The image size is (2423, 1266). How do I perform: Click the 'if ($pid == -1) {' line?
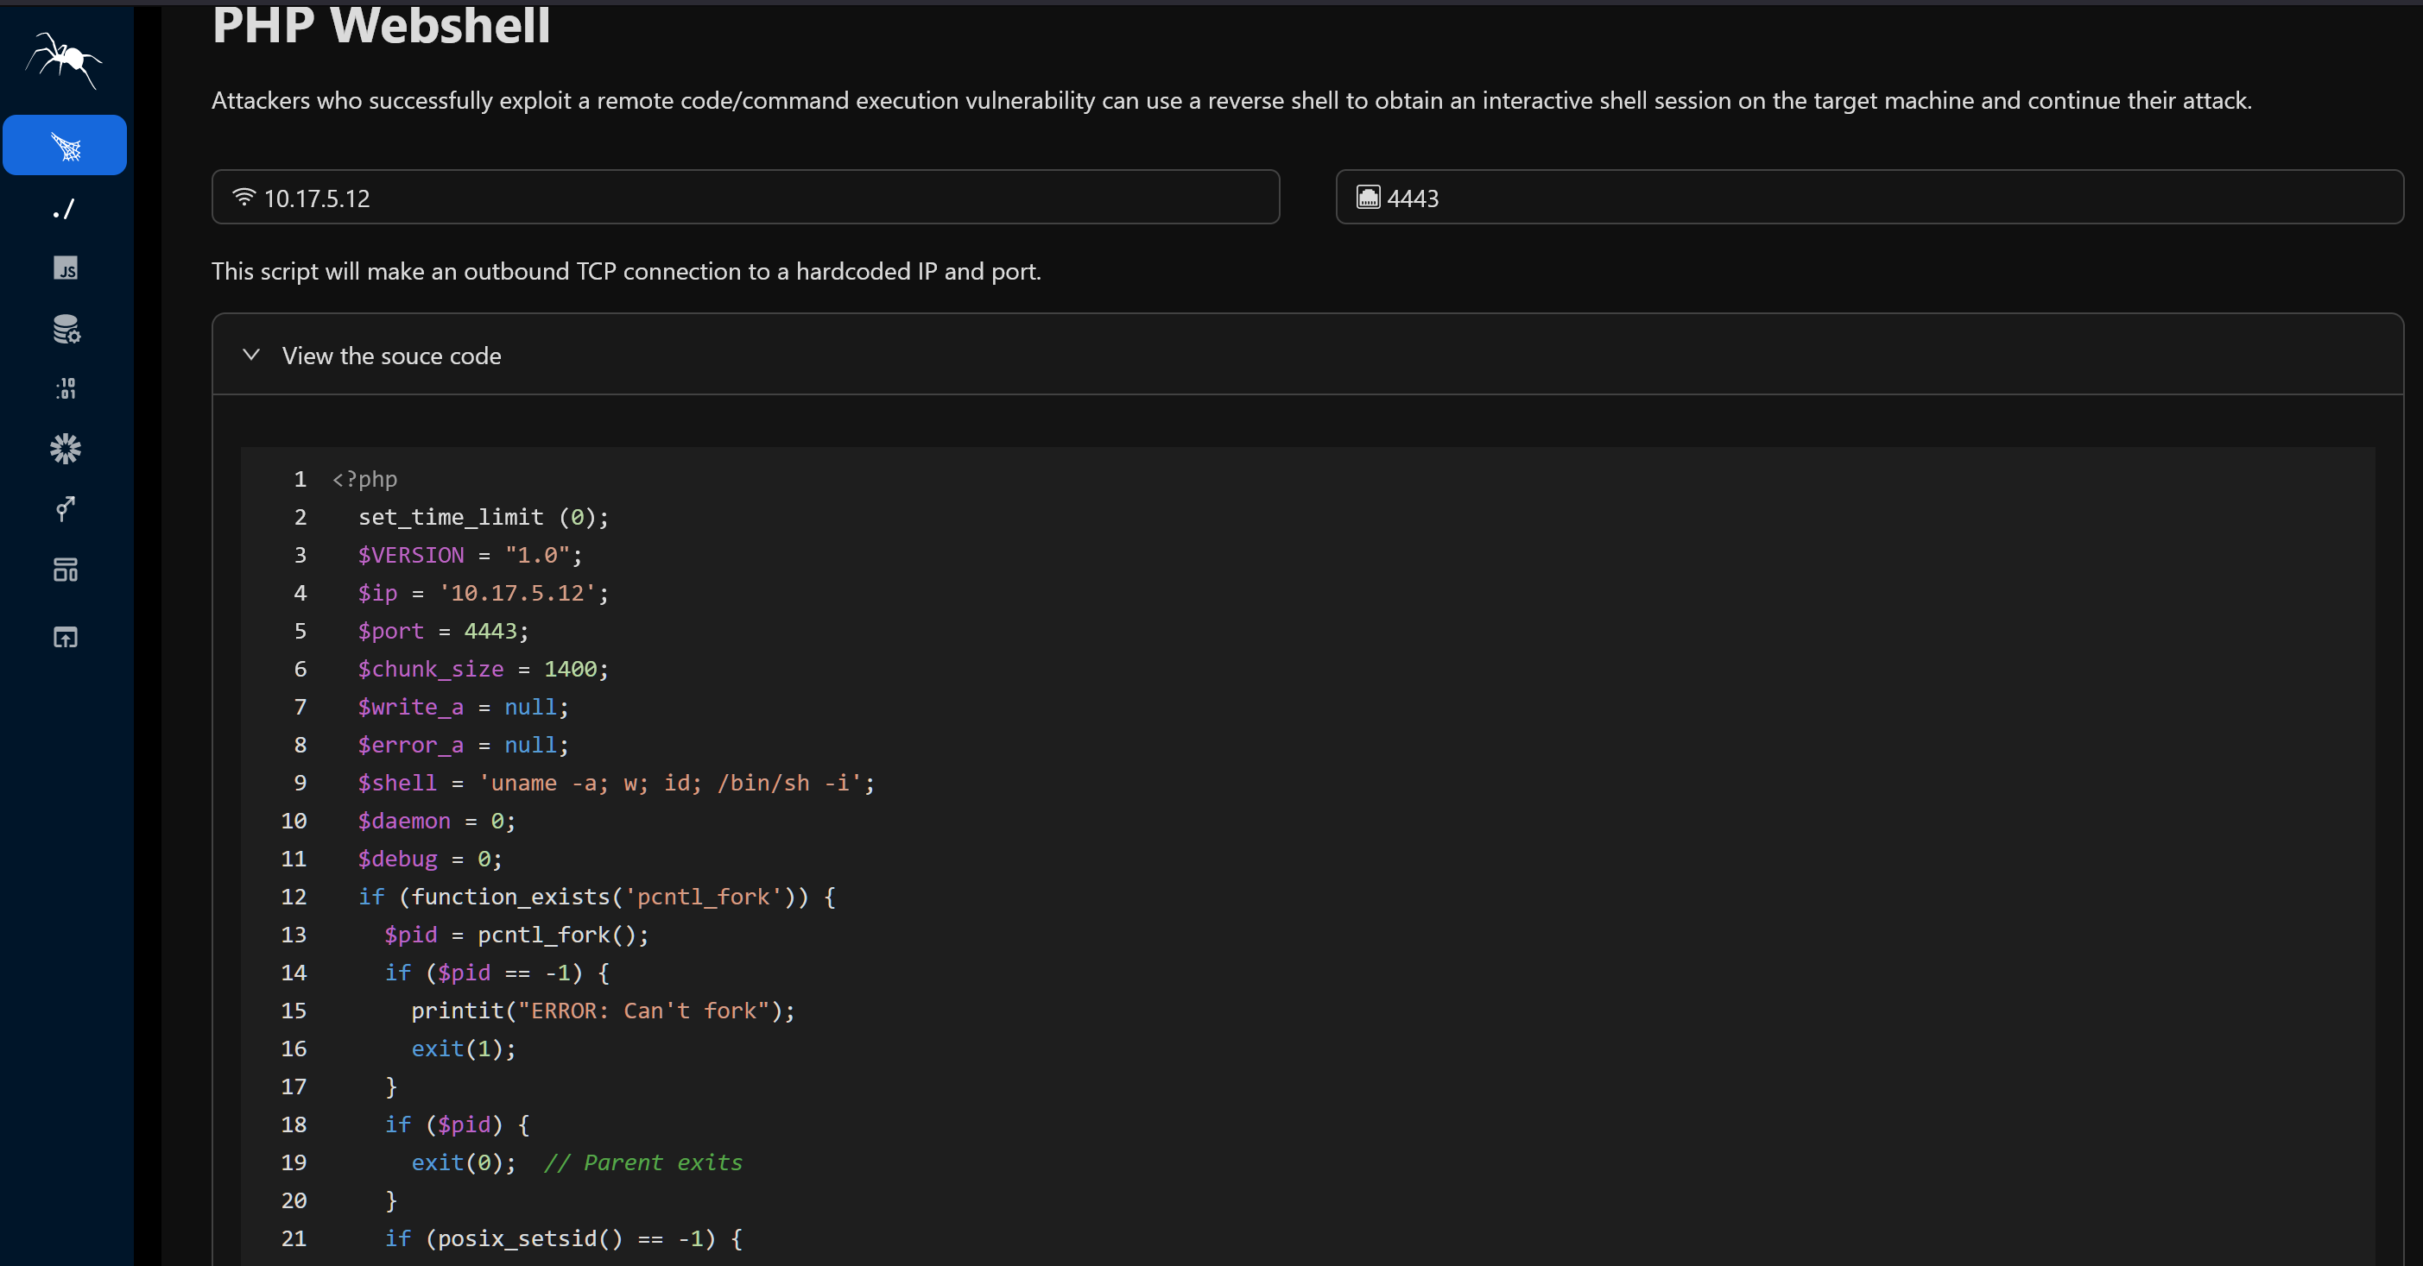tap(497, 973)
